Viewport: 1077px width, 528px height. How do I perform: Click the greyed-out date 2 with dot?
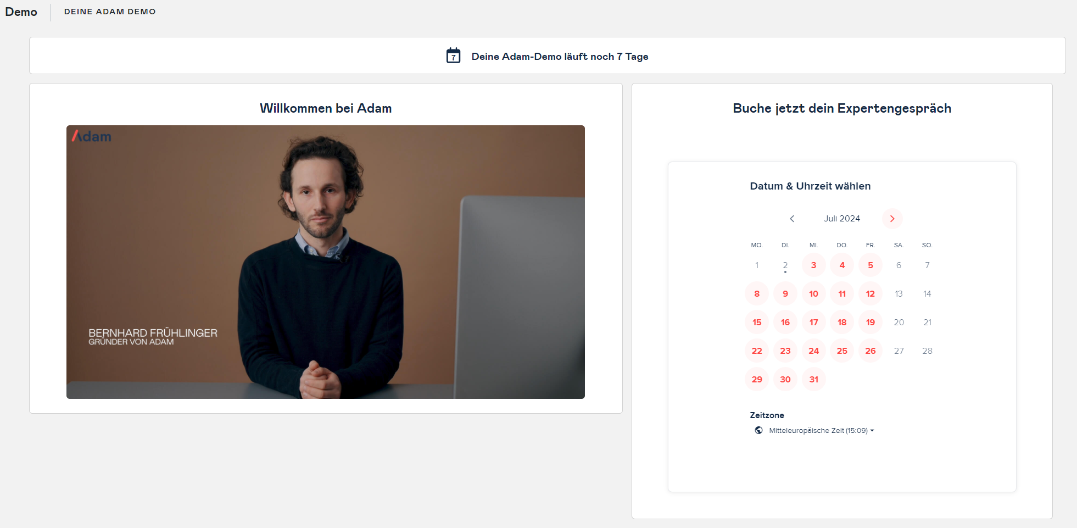(785, 265)
